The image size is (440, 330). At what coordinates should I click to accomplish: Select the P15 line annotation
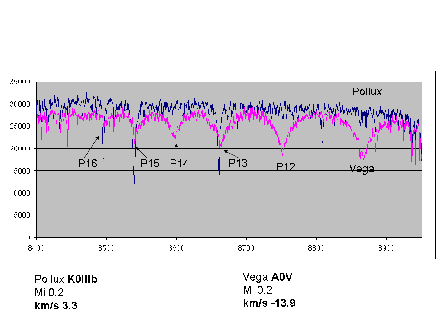click(150, 164)
